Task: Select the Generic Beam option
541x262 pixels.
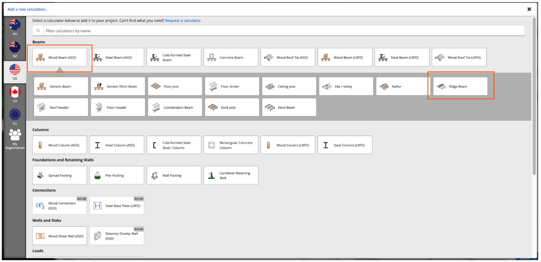Action: [x=61, y=86]
